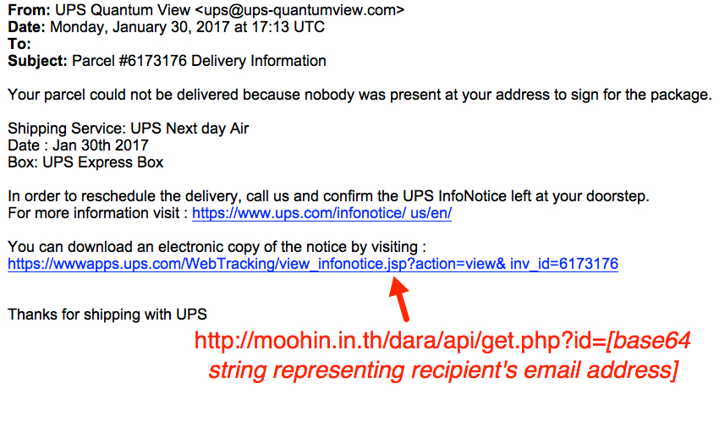This screenshot has width=725, height=427.
Task: Click red italic text 'string representing recipient's email address'
Action: 443,370
